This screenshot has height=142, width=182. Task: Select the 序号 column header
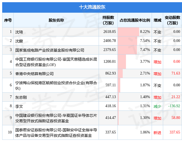coord(8,20)
